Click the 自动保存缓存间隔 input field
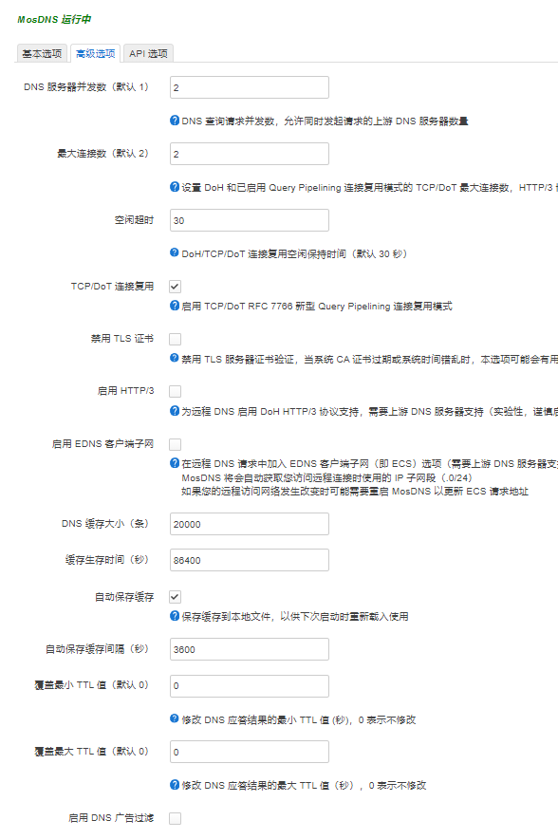The image size is (558, 839). coord(250,649)
